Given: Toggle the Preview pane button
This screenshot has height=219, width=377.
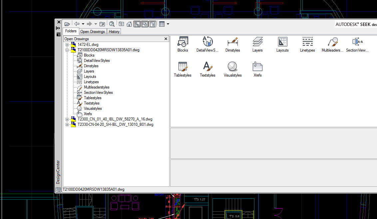Looking at the screenshot, I should (145, 24).
